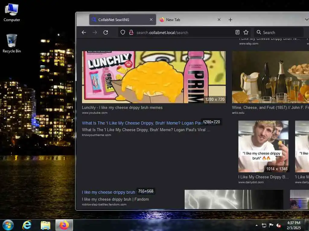
Task: Click the knowyourmeme.com source text
Action: pos(96,135)
